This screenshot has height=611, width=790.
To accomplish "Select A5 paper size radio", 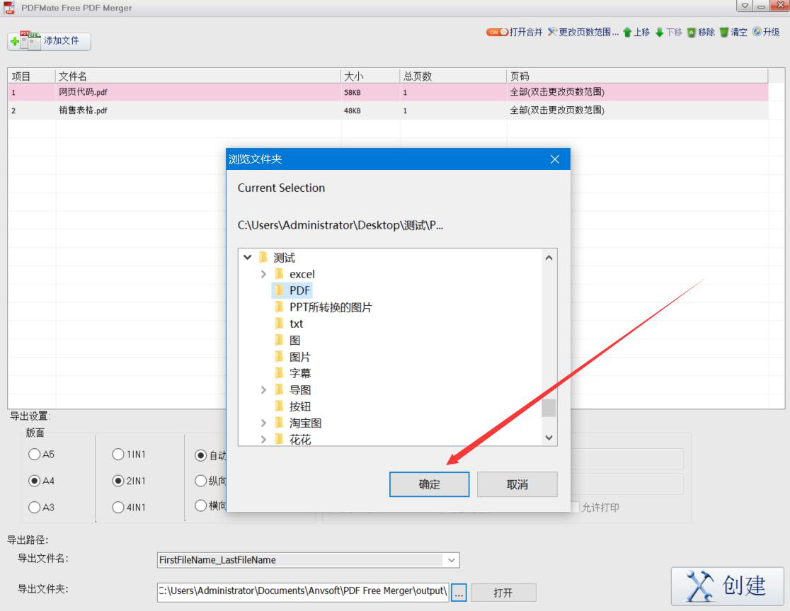I will 34,455.
